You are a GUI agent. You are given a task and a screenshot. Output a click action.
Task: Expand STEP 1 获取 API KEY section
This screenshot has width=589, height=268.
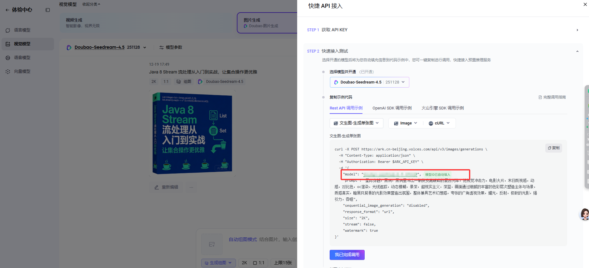pyautogui.click(x=577, y=30)
